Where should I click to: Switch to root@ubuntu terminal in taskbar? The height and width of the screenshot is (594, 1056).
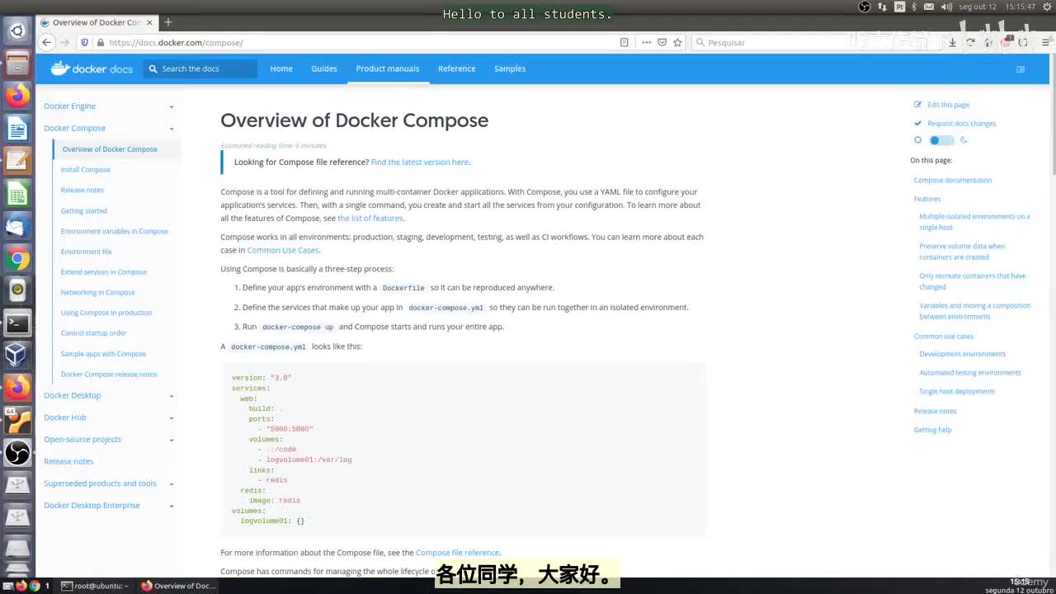coord(95,586)
